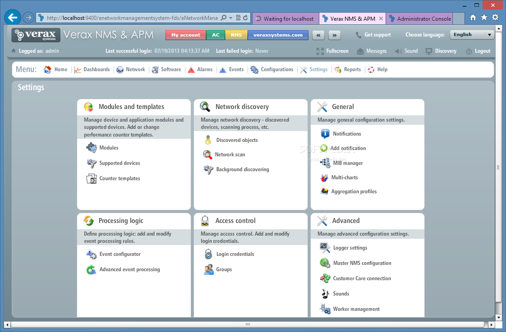
Task: Switch to the Administrator Console tab
Action: coord(420,19)
